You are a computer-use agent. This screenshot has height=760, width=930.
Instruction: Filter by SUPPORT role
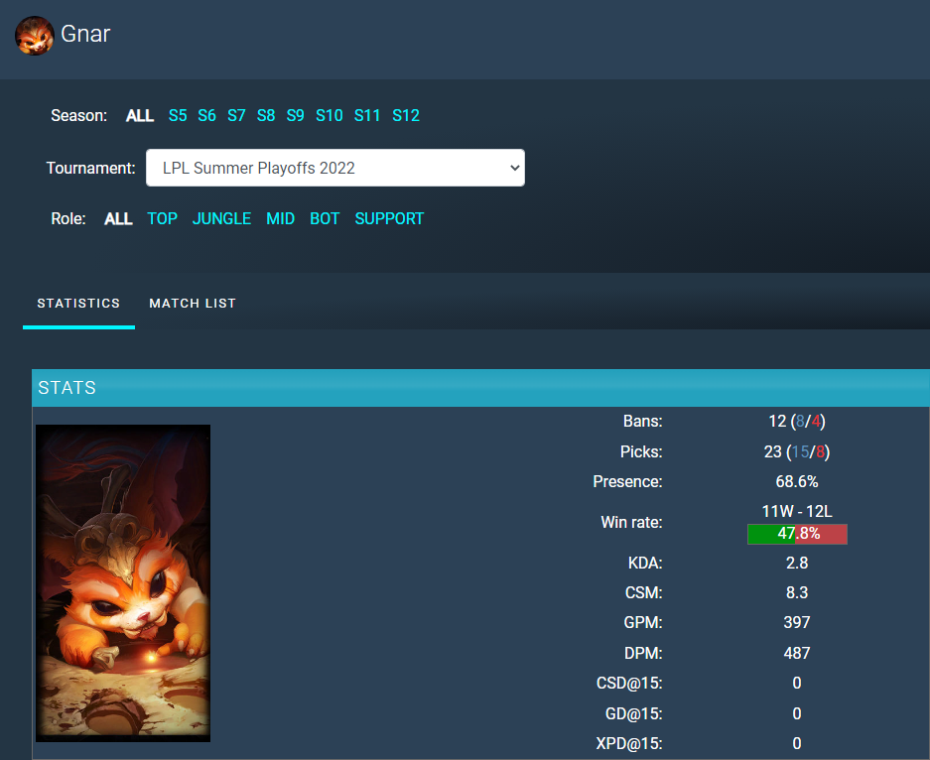[x=389, y=218]
